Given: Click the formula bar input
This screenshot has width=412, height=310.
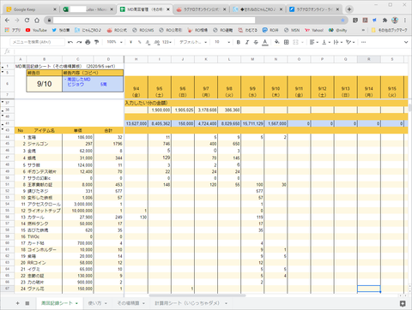Looking at the screenshot, I should (212, 51).
